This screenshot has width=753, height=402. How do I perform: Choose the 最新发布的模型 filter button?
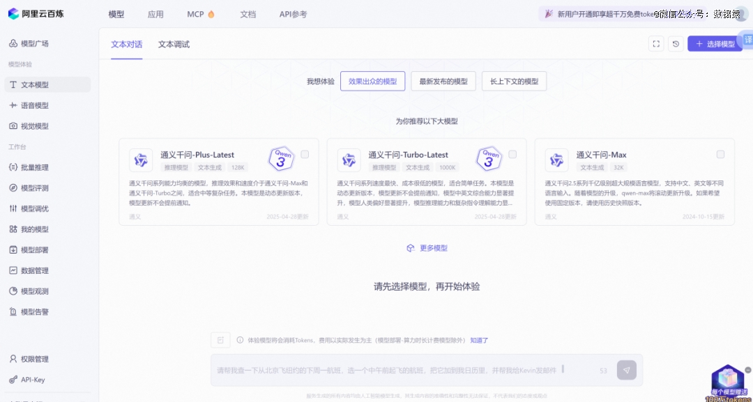(x=443, y=82)
